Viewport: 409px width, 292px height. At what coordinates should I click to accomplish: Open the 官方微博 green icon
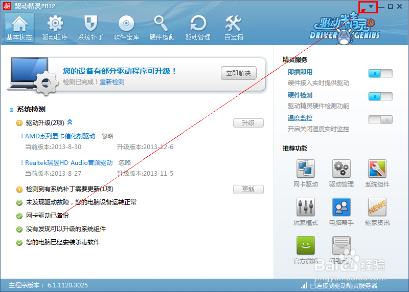pyautogui.click(x=306, y=245)
